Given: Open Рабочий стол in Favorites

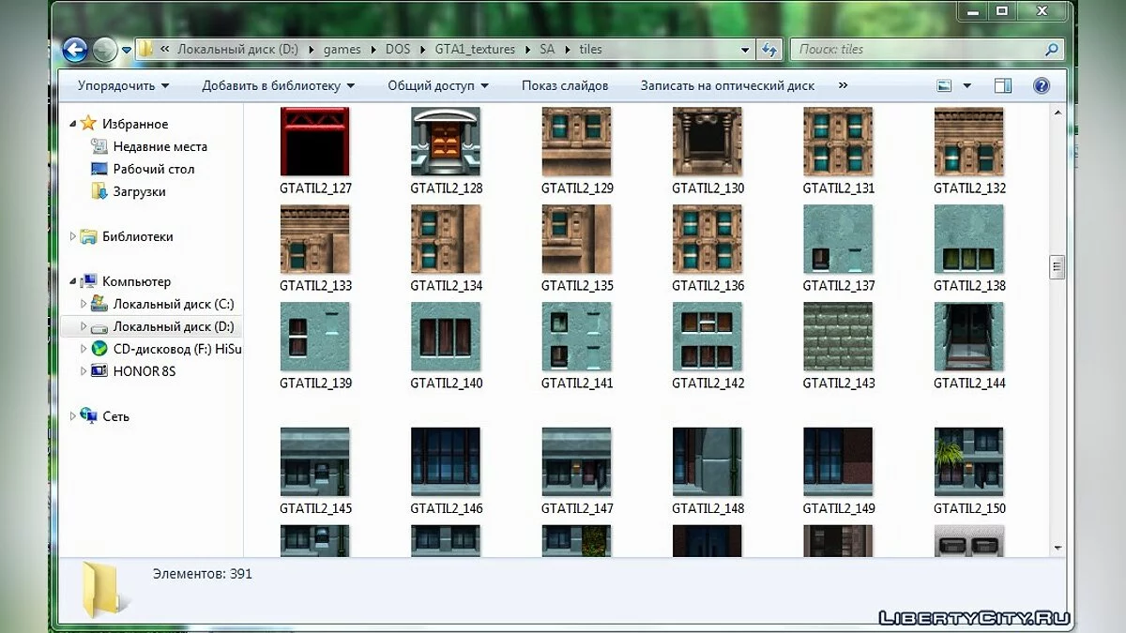Looking at the screenshot, I should (x=153, y=169).
